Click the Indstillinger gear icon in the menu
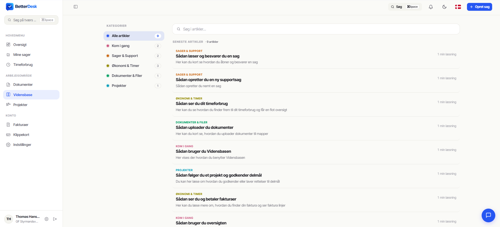This screenshot has width=500, height=227. click(x=8, y=145)
